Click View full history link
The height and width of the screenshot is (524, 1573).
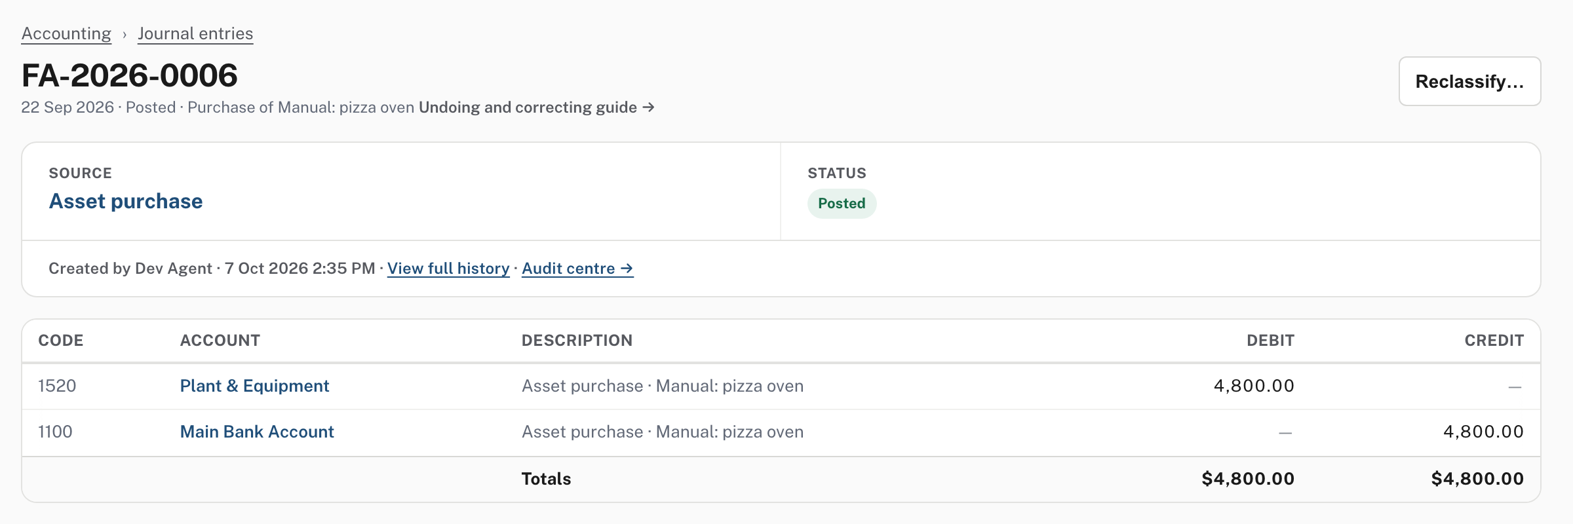448,269
